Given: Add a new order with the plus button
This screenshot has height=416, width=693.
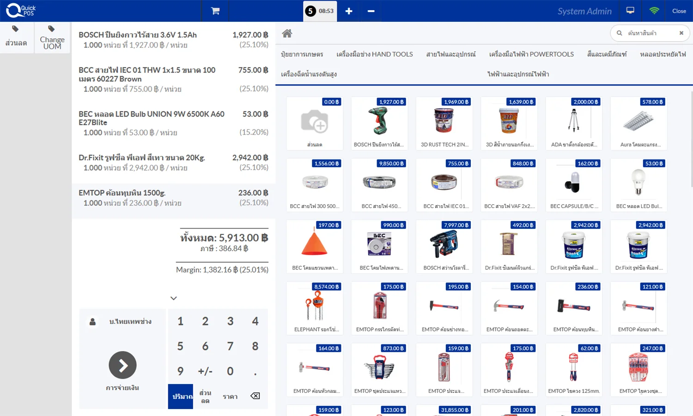Looking at the screenshot, I should click(x=348, y=10).
